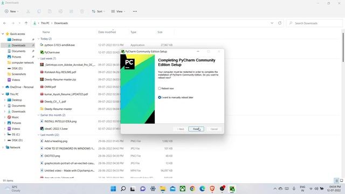Open the View dropdown in toolbar
The height and width of the screenshot is (194, 345).
[118, 11]
